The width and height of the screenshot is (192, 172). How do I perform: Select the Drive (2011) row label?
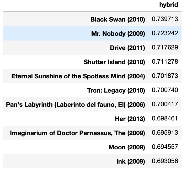[127, 48]
